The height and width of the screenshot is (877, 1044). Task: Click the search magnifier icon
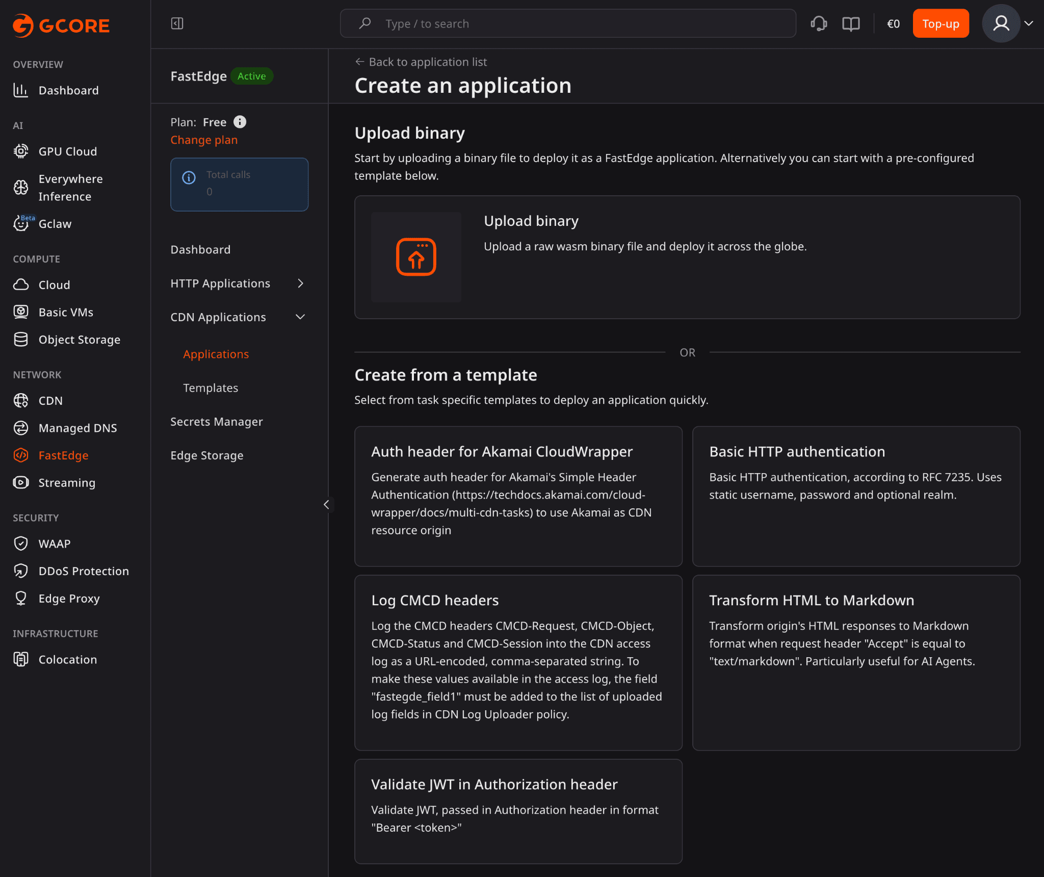point(365,23)
